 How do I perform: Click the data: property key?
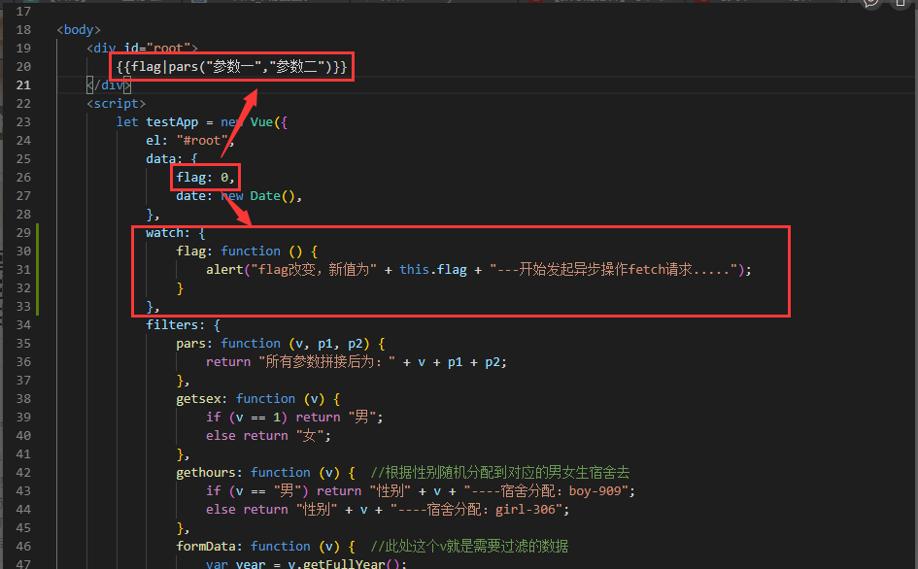click(164, 158)
